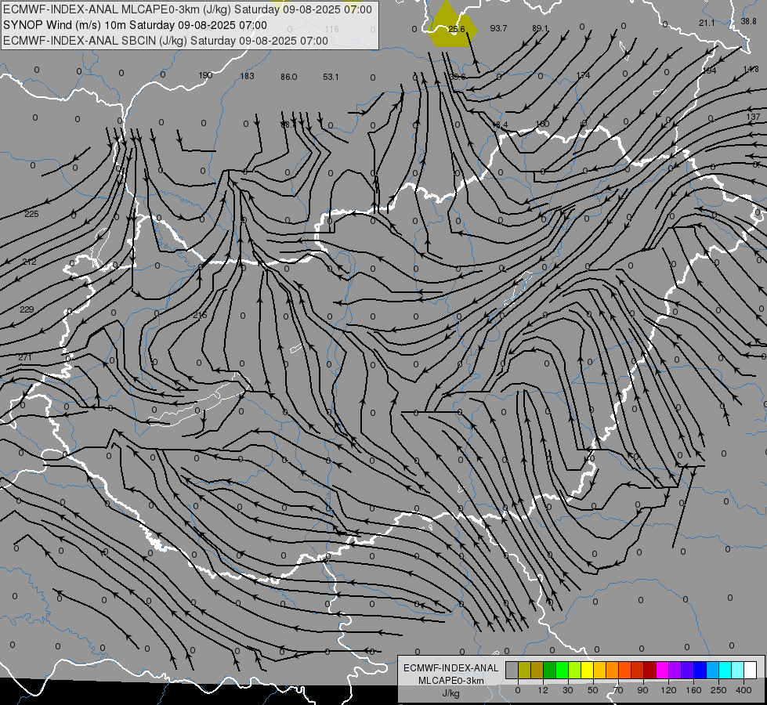This screenshot has width=767, height=705.
Task: Click the SBCIN title line
Action: 165,41
